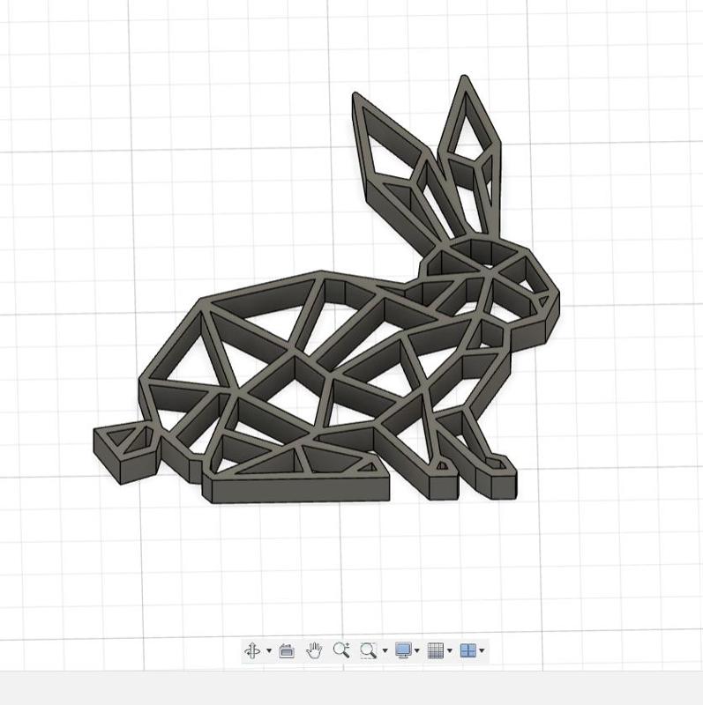703x705 pixels.
Task: Click the Viewports layout icon
Action: pos(468,650)
